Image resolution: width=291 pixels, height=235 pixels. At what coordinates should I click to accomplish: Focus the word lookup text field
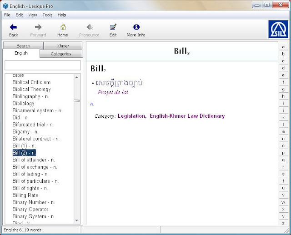[43, 65]
